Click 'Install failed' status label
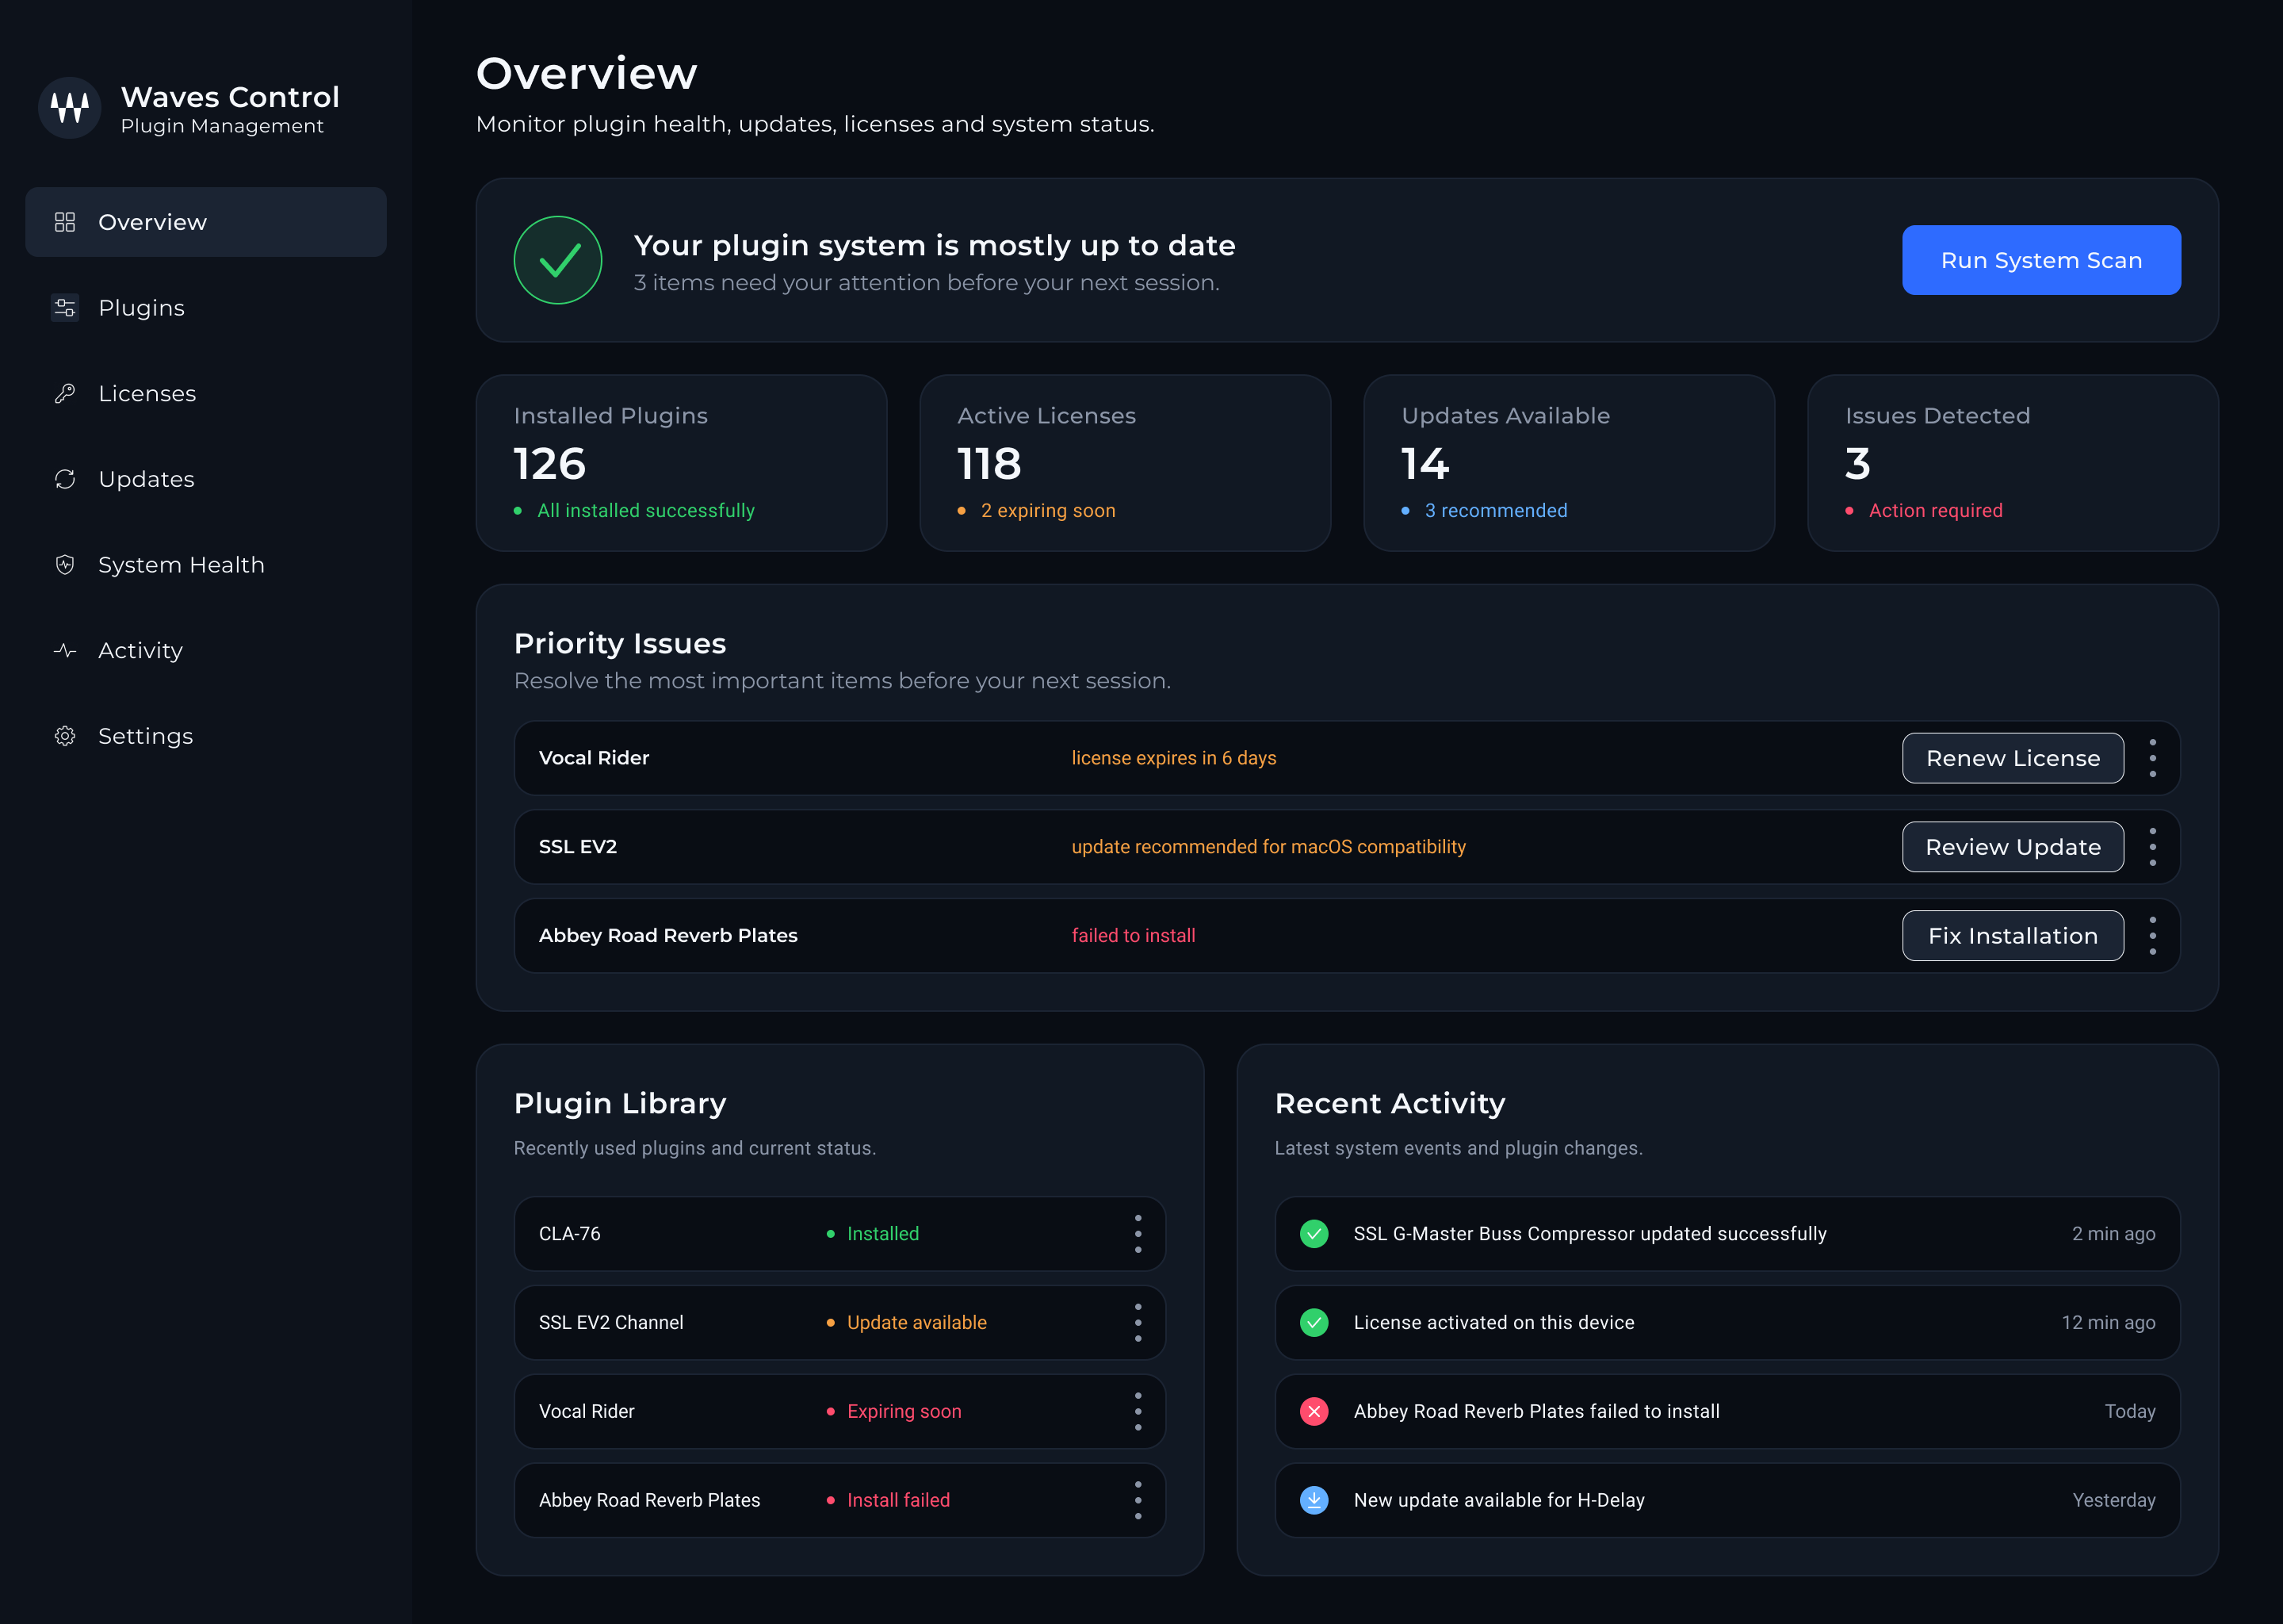Screen dimensions: 2283x1624 (x=899, y=1500)
